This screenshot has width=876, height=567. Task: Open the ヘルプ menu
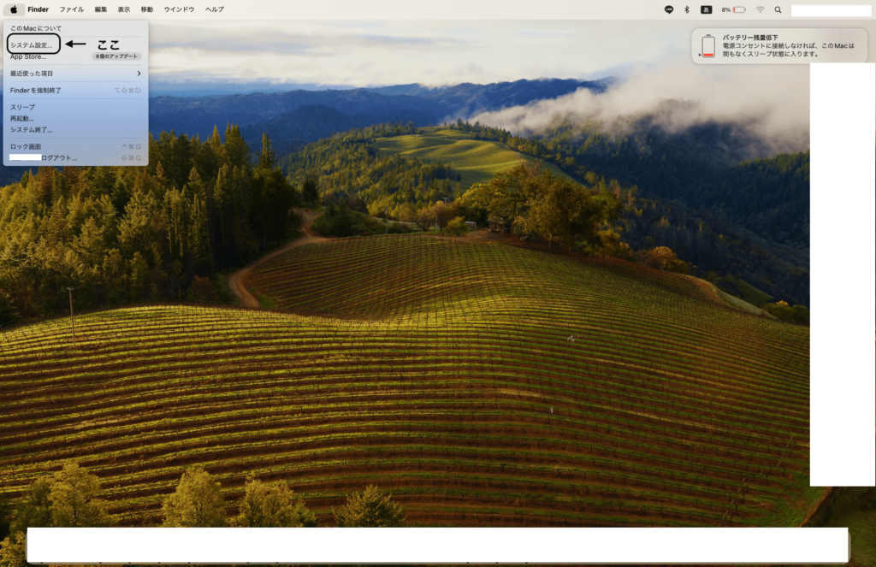tap(215, 9)
